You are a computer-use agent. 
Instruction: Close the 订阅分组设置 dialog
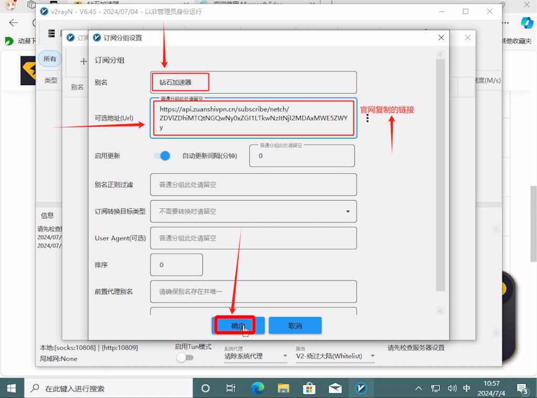click(x=441, y=38)
